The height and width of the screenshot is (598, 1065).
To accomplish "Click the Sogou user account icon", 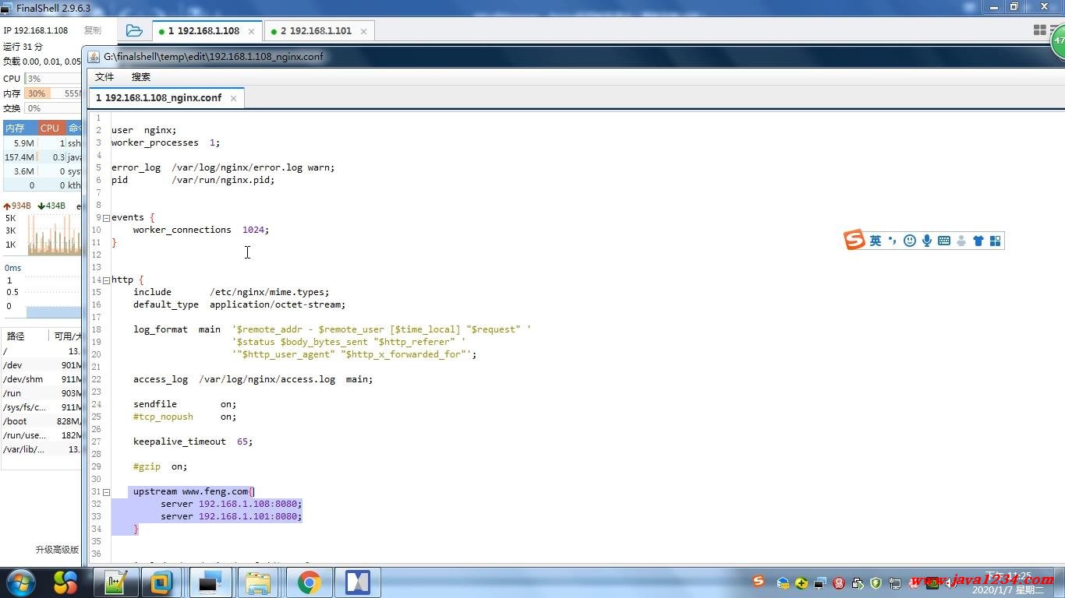I will click(961, 241).
